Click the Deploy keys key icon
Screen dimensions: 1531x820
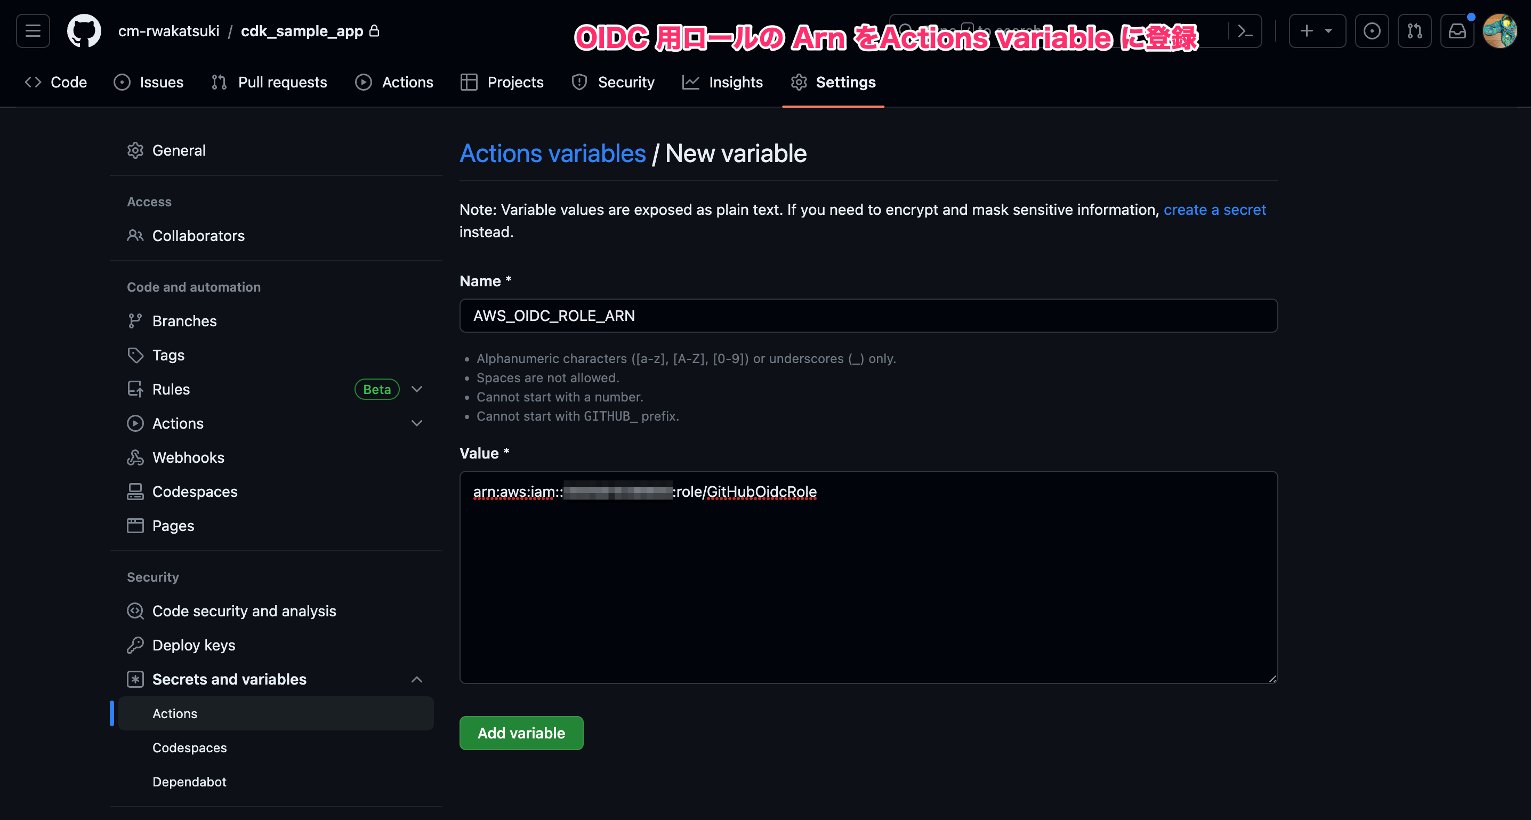click(135, 645)
